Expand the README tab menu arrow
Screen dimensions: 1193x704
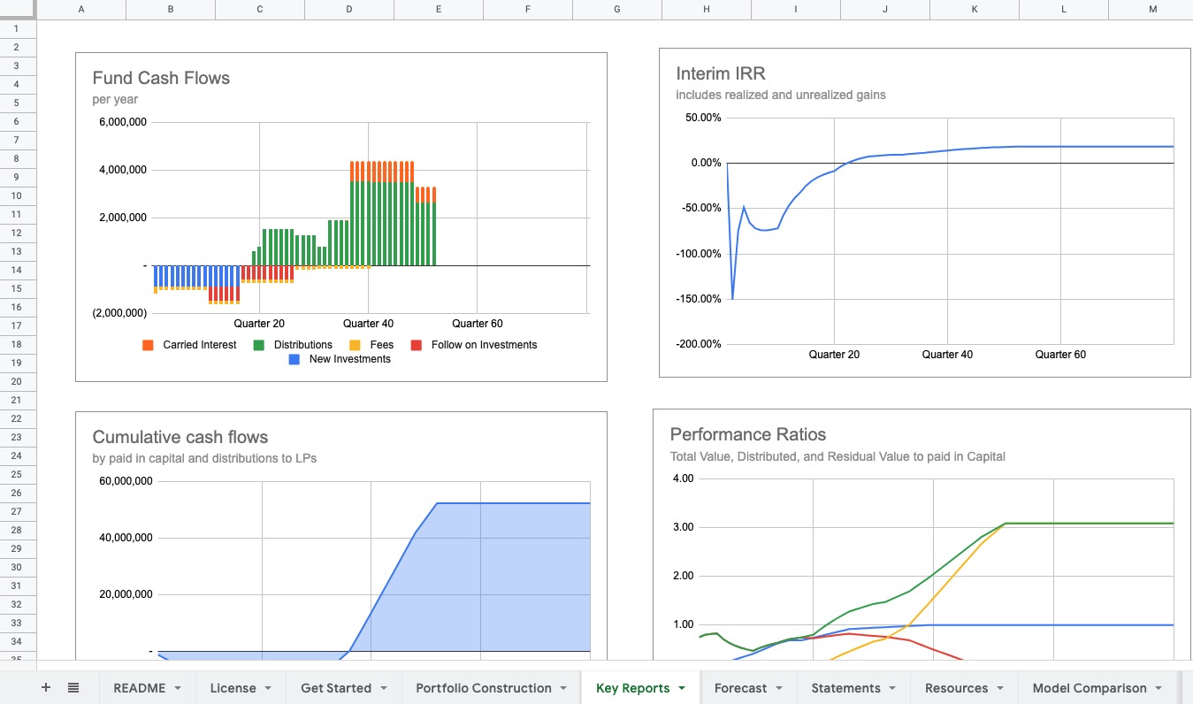[179, 688]
